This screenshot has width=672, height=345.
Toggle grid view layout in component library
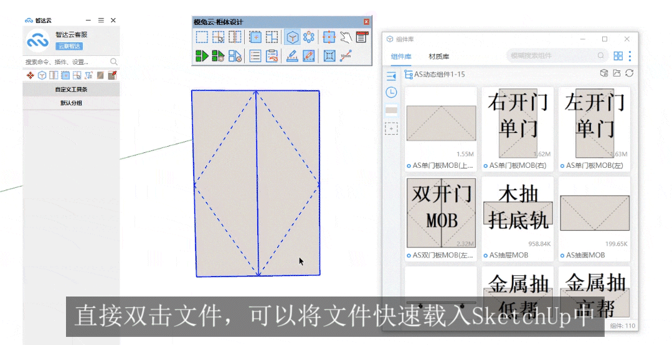tap(618, 56)
